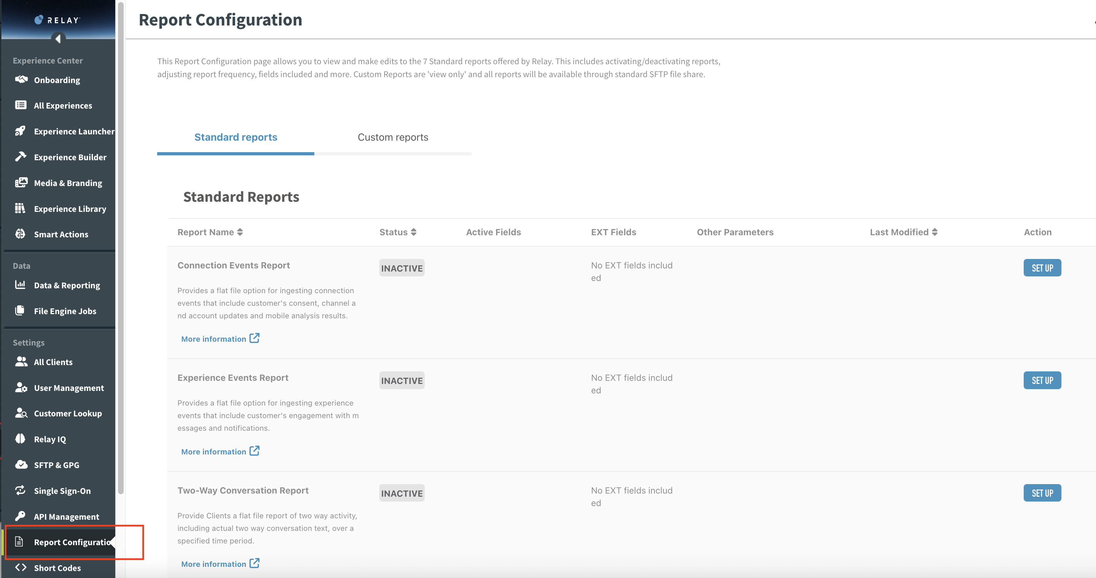Click the API Management key icon

20,516
